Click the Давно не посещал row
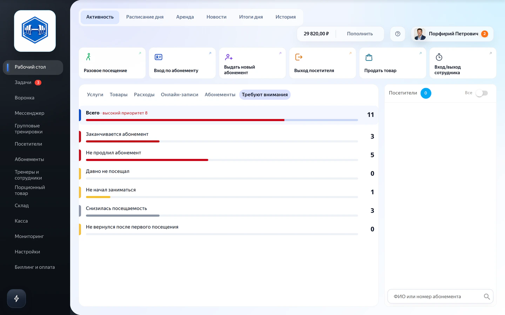 (229, 174)
